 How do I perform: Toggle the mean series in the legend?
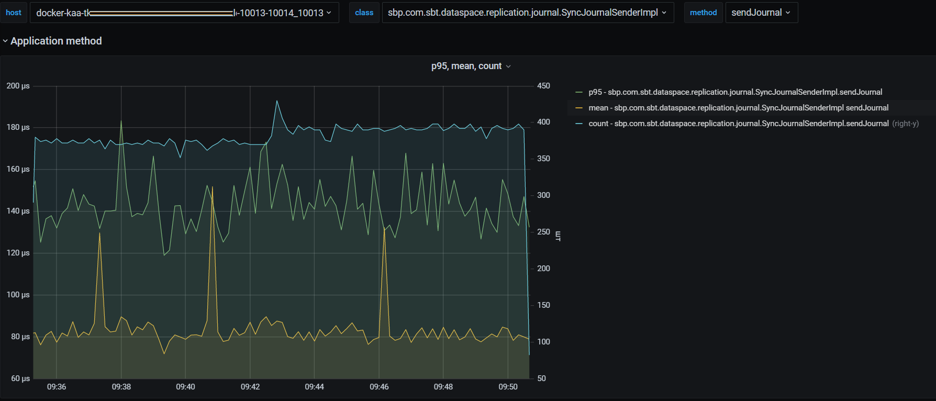pyautogui.click(x=738, y=108)
